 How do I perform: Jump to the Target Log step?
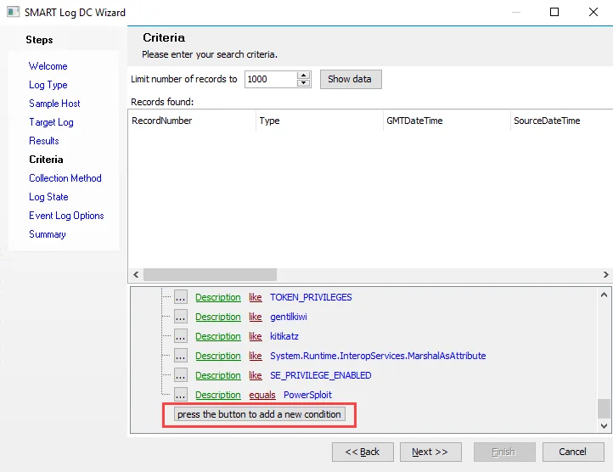pos(51,122)
